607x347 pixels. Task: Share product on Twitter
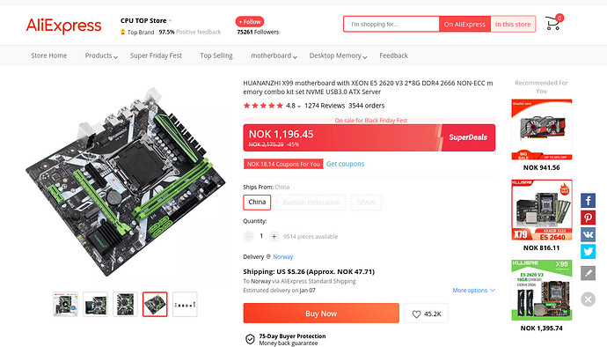588,252
